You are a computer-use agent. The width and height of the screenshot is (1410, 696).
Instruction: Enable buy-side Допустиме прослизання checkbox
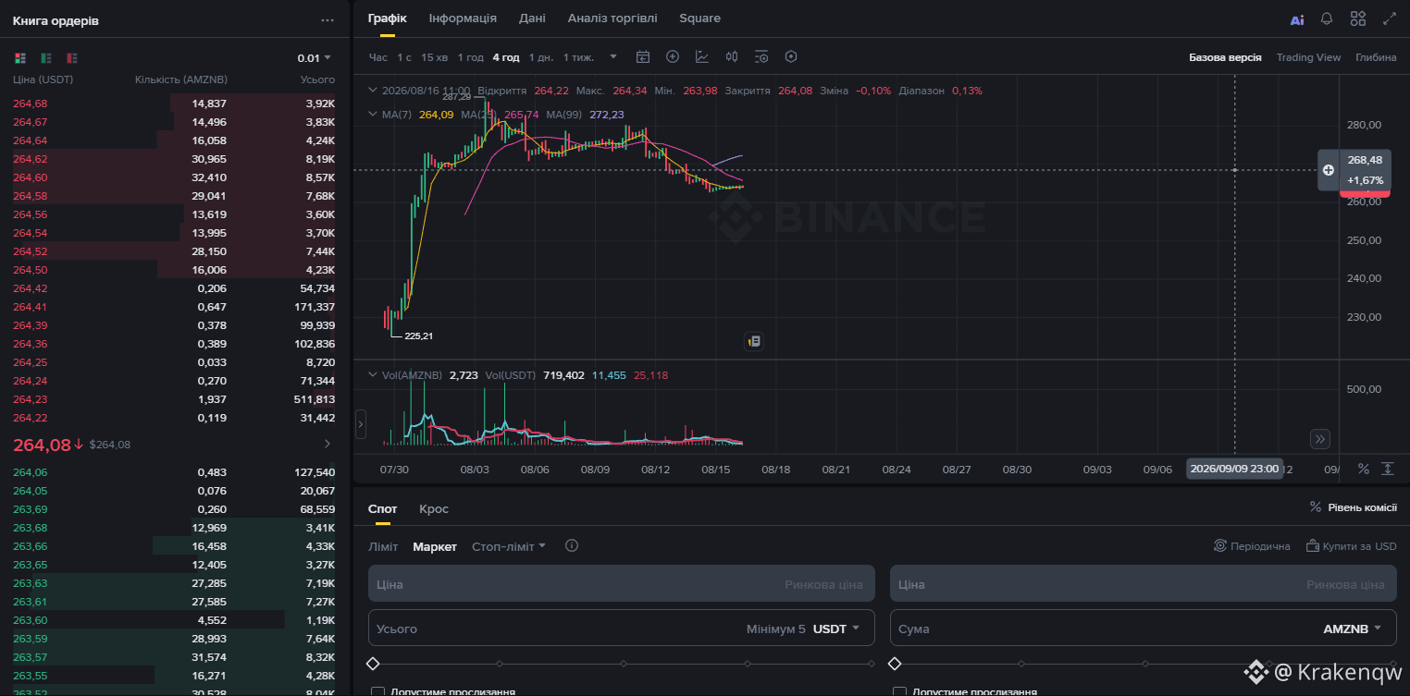coord(377,691)
